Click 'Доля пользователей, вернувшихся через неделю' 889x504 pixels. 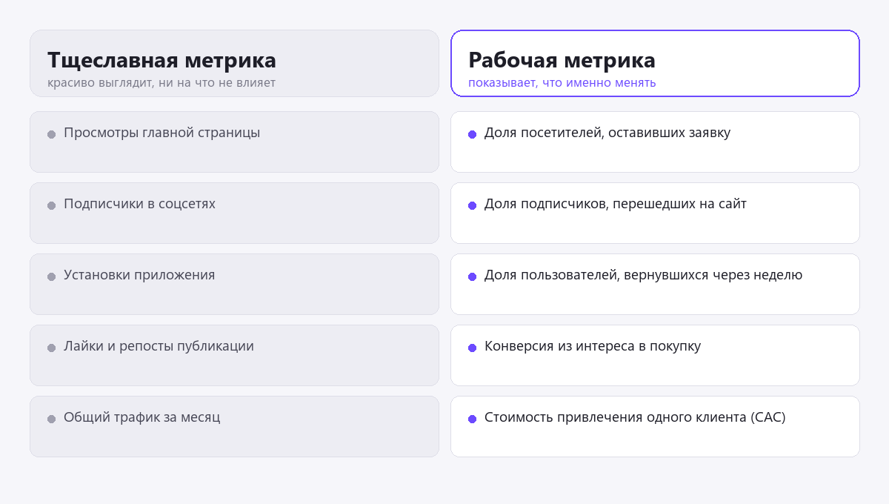click(x=643, y=275)
